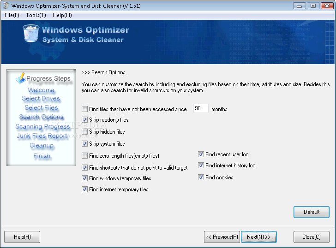This screenshot has width=336, height=248.
Task: Click the 'months' label
Action: click(219, 109)
